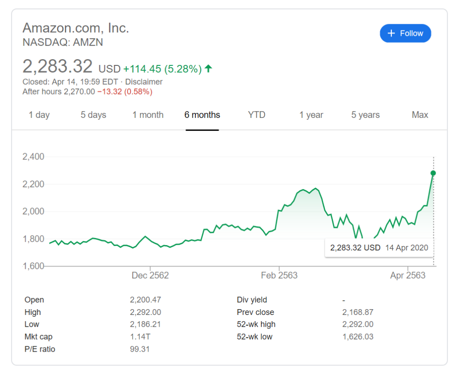This screenshot has width=459, height=375.
Task: Click the Feb 2563 axis label
Action: (x=279, y=276)
